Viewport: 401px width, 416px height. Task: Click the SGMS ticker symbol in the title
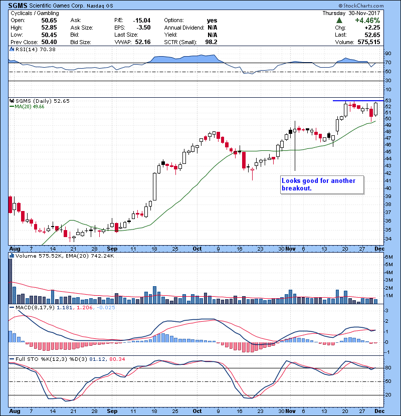point(18,6)
